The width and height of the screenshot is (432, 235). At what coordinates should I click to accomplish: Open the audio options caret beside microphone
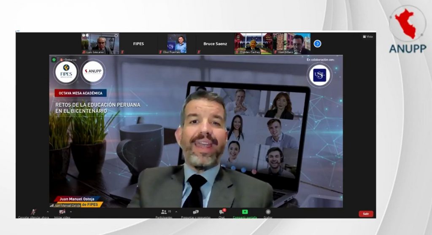(x=48, y=212)
